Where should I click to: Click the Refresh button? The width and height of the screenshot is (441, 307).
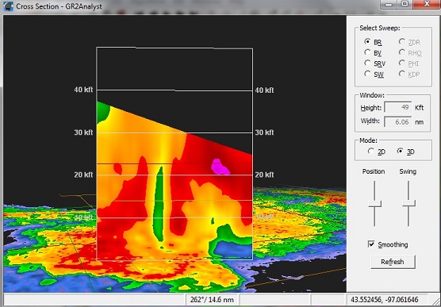[393, 262]
